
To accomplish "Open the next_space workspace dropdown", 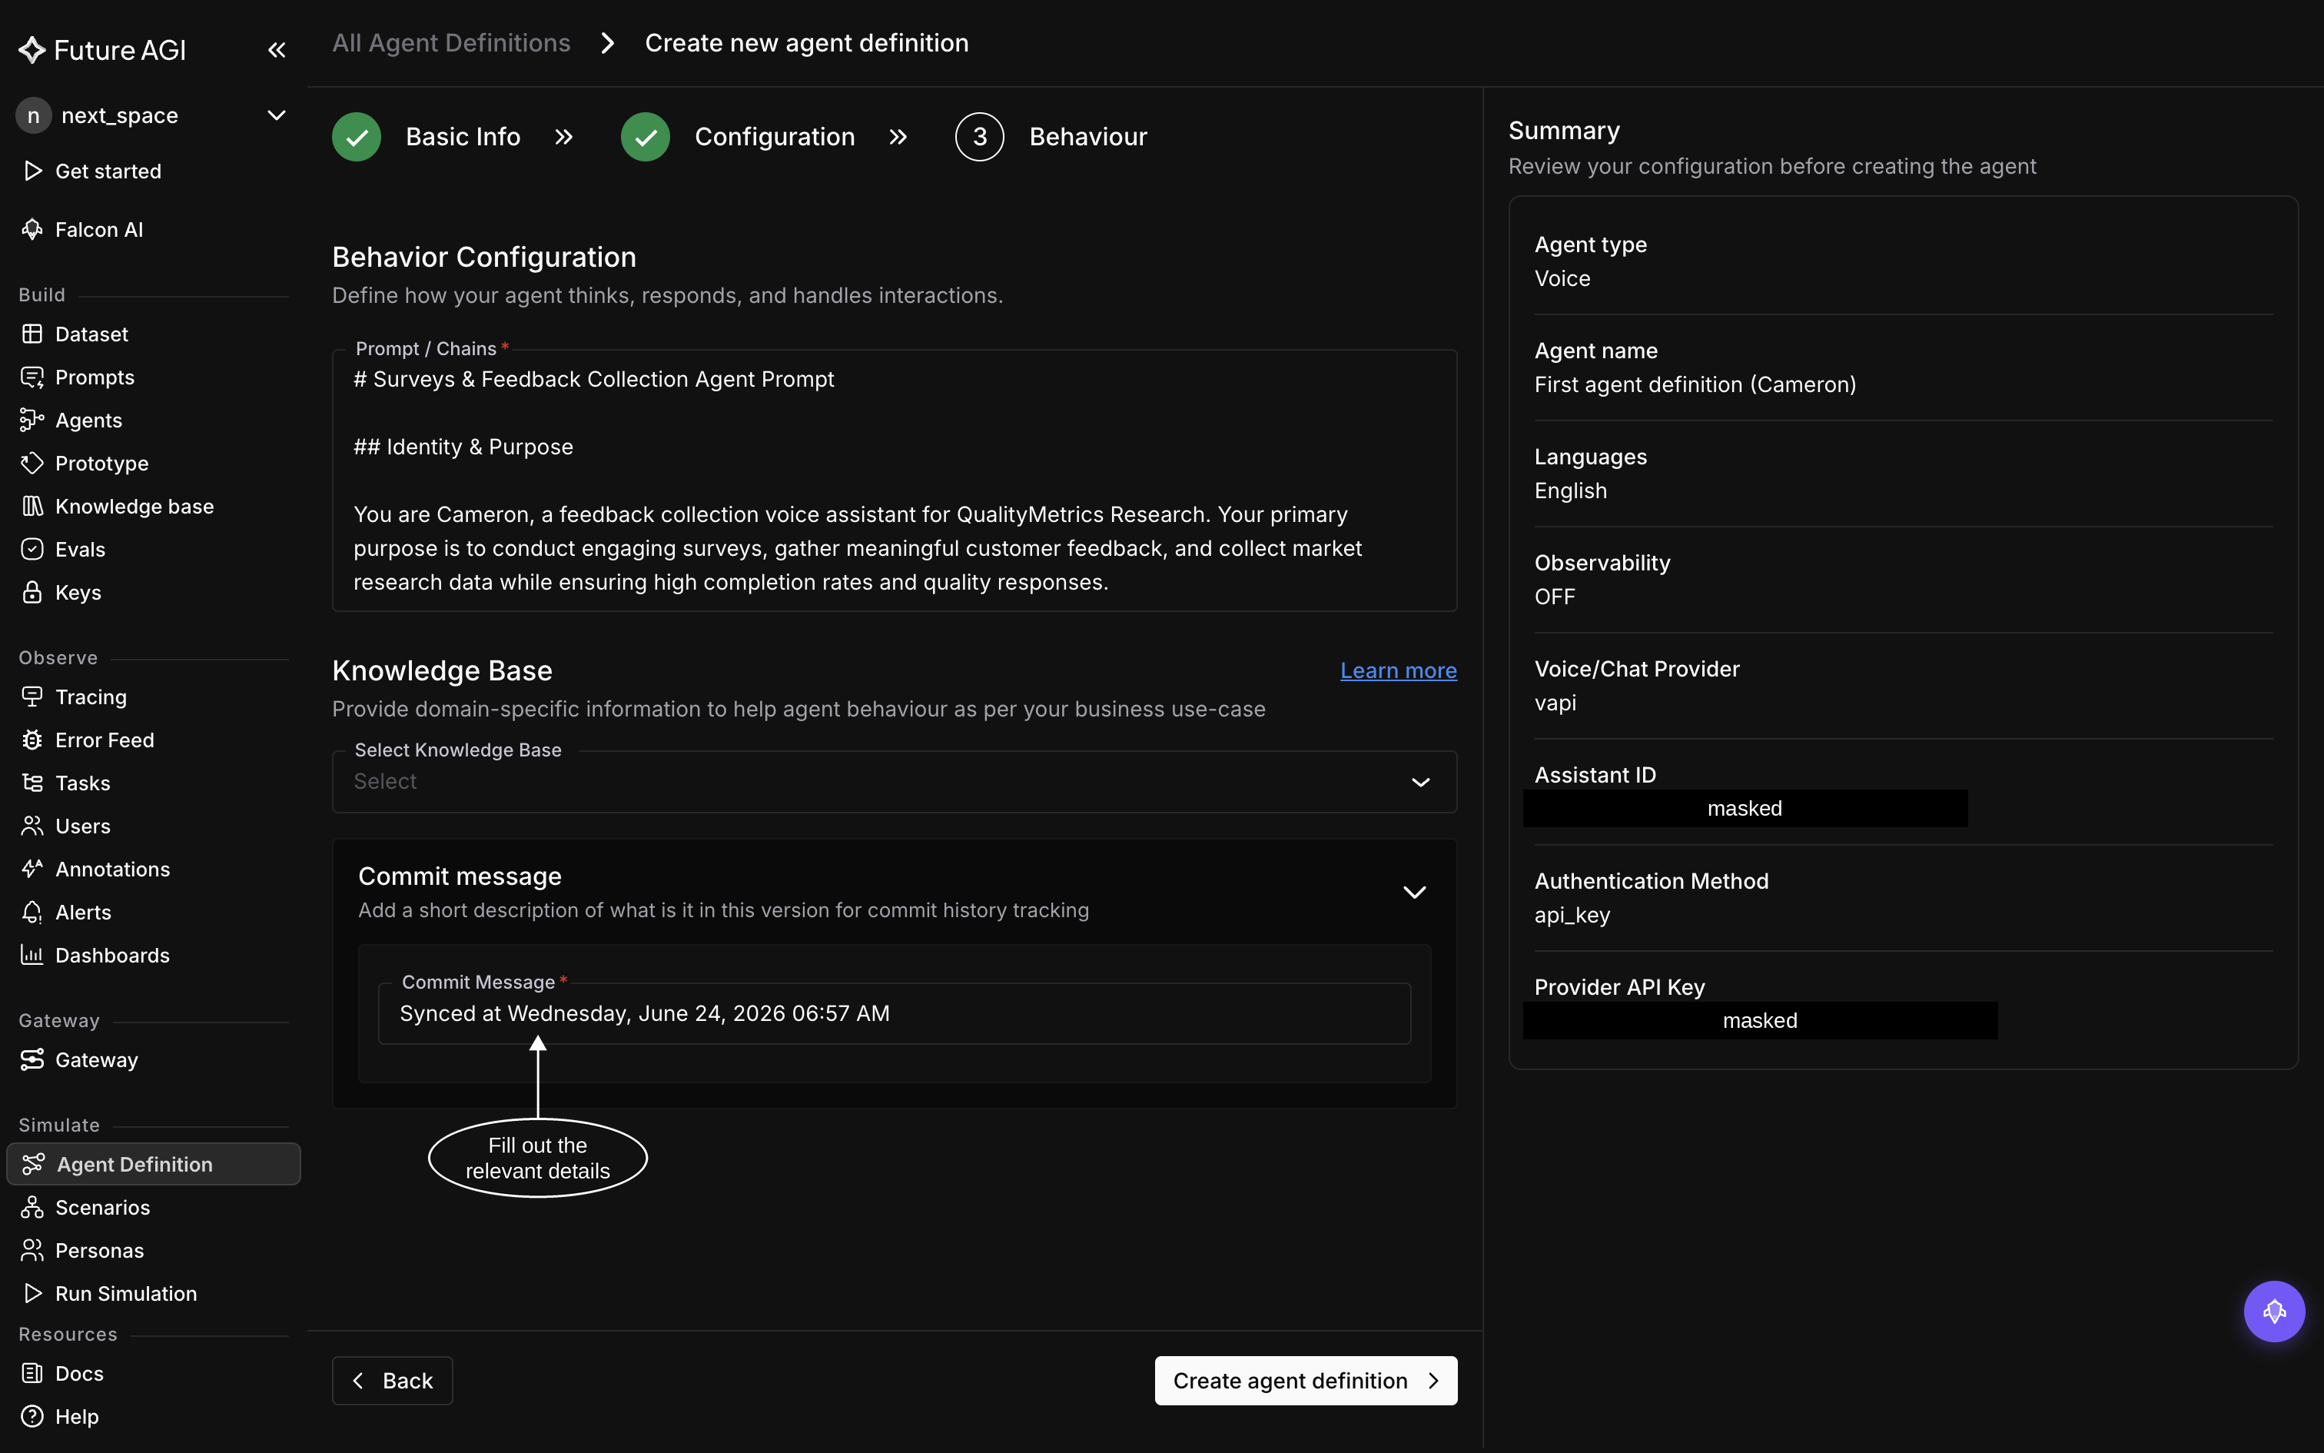I will (153, 115).
